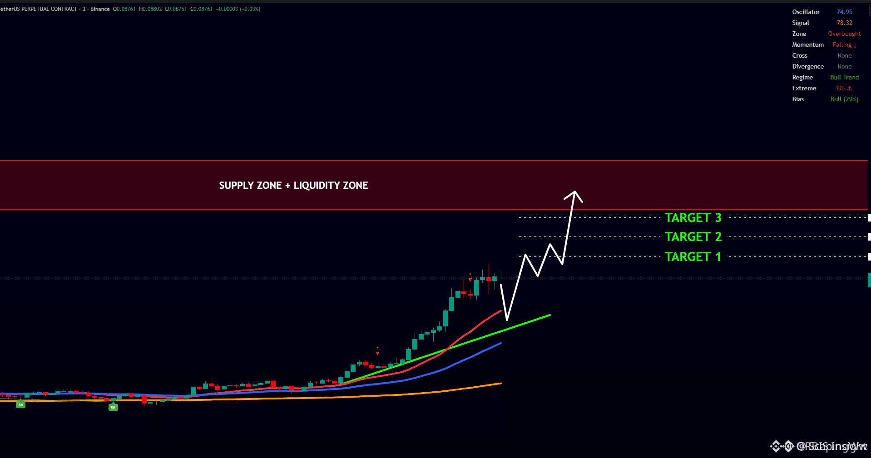
Task: Click the second green RB marker
Action: [113, 407]
